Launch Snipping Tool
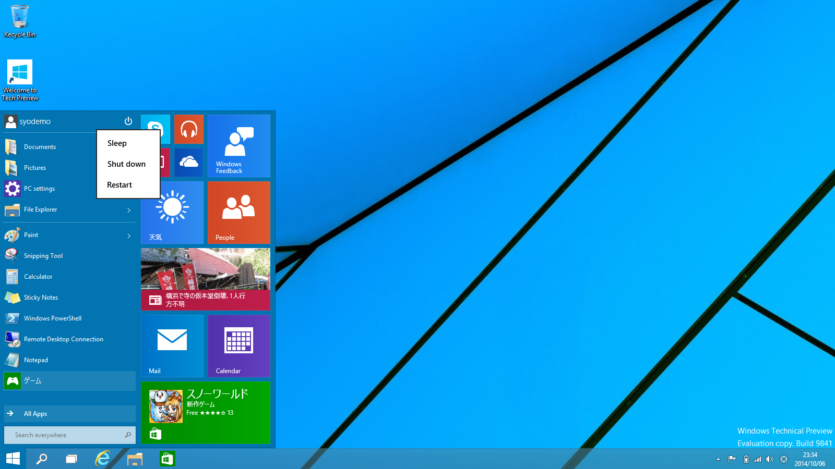The height and width of the screenshot is (469, 835). (x=69, y=256)
